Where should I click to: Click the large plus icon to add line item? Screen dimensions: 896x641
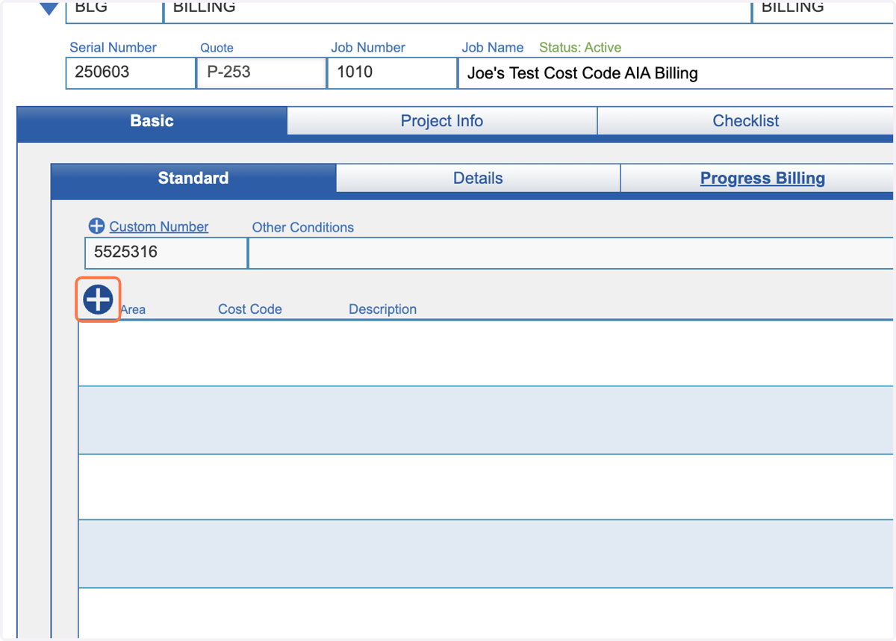98,300
